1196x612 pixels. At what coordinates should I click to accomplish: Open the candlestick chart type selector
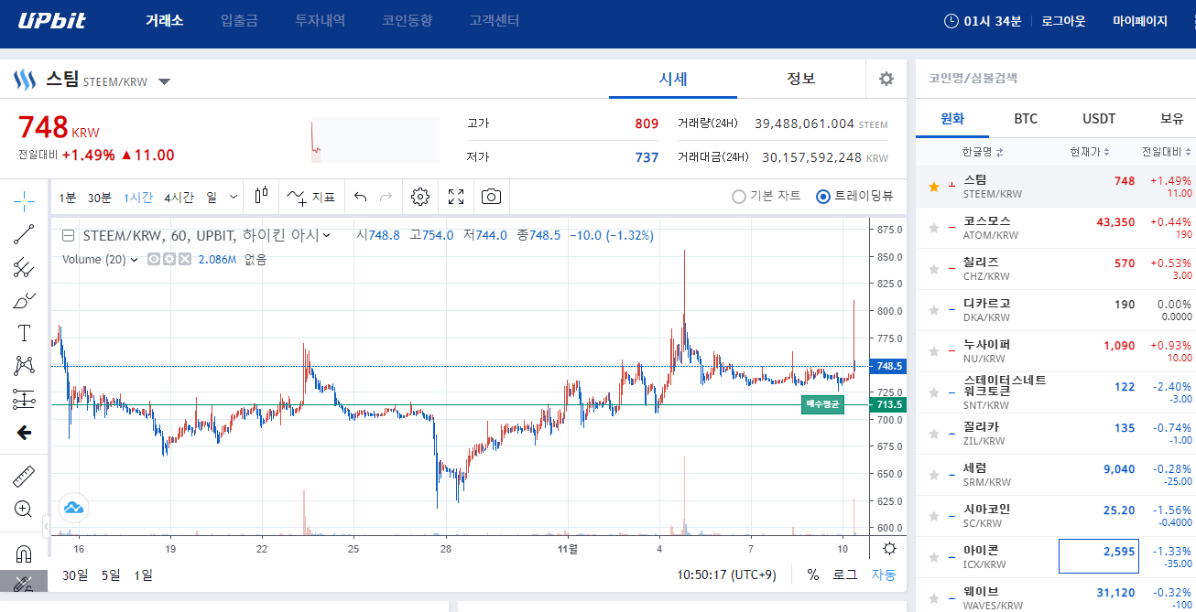pyautogui.click(x=262, y=196)
